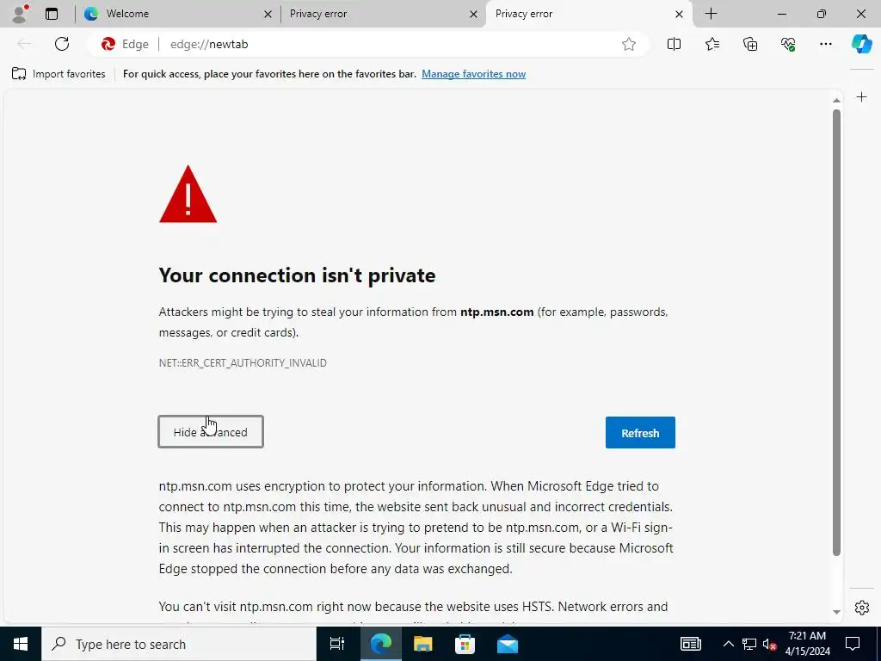Show hidden tray icons chevron
The height and width of the screenshot is (661, 881).
[728, 644]
